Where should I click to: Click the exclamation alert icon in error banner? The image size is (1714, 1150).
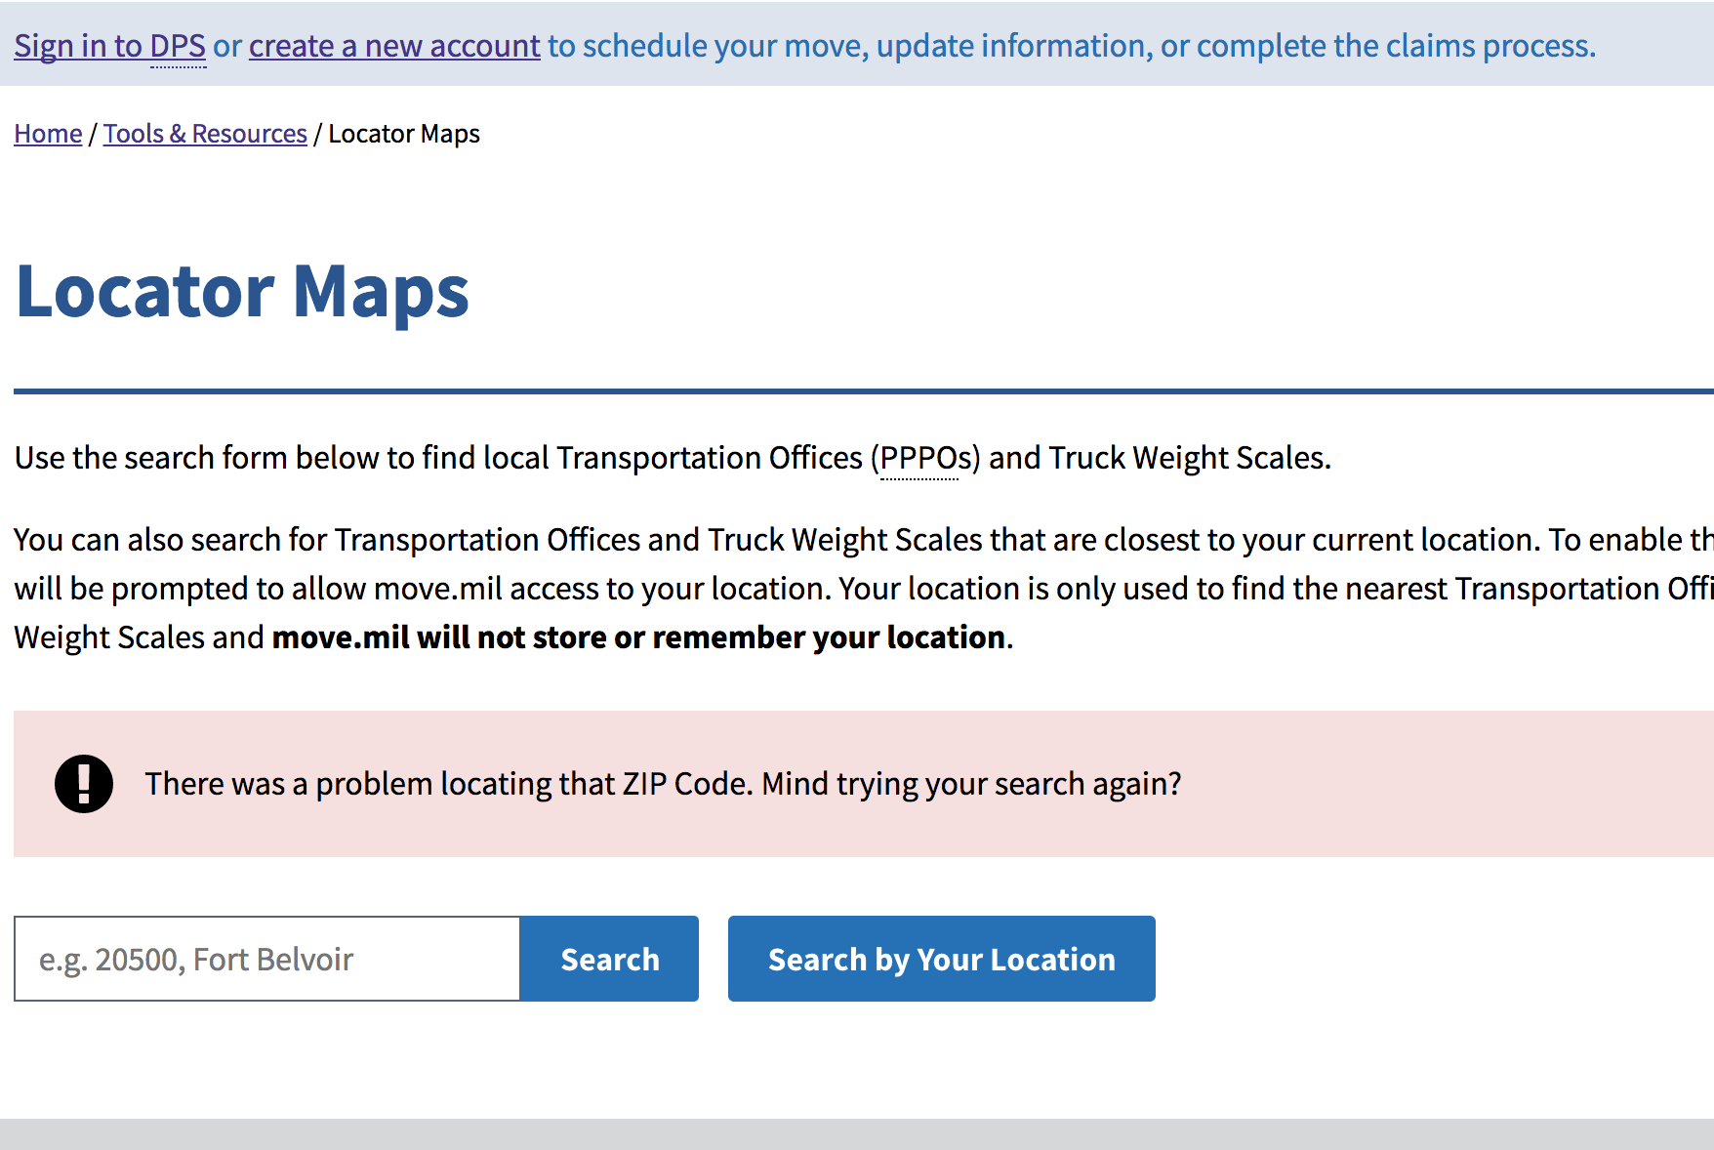(83, 783)
